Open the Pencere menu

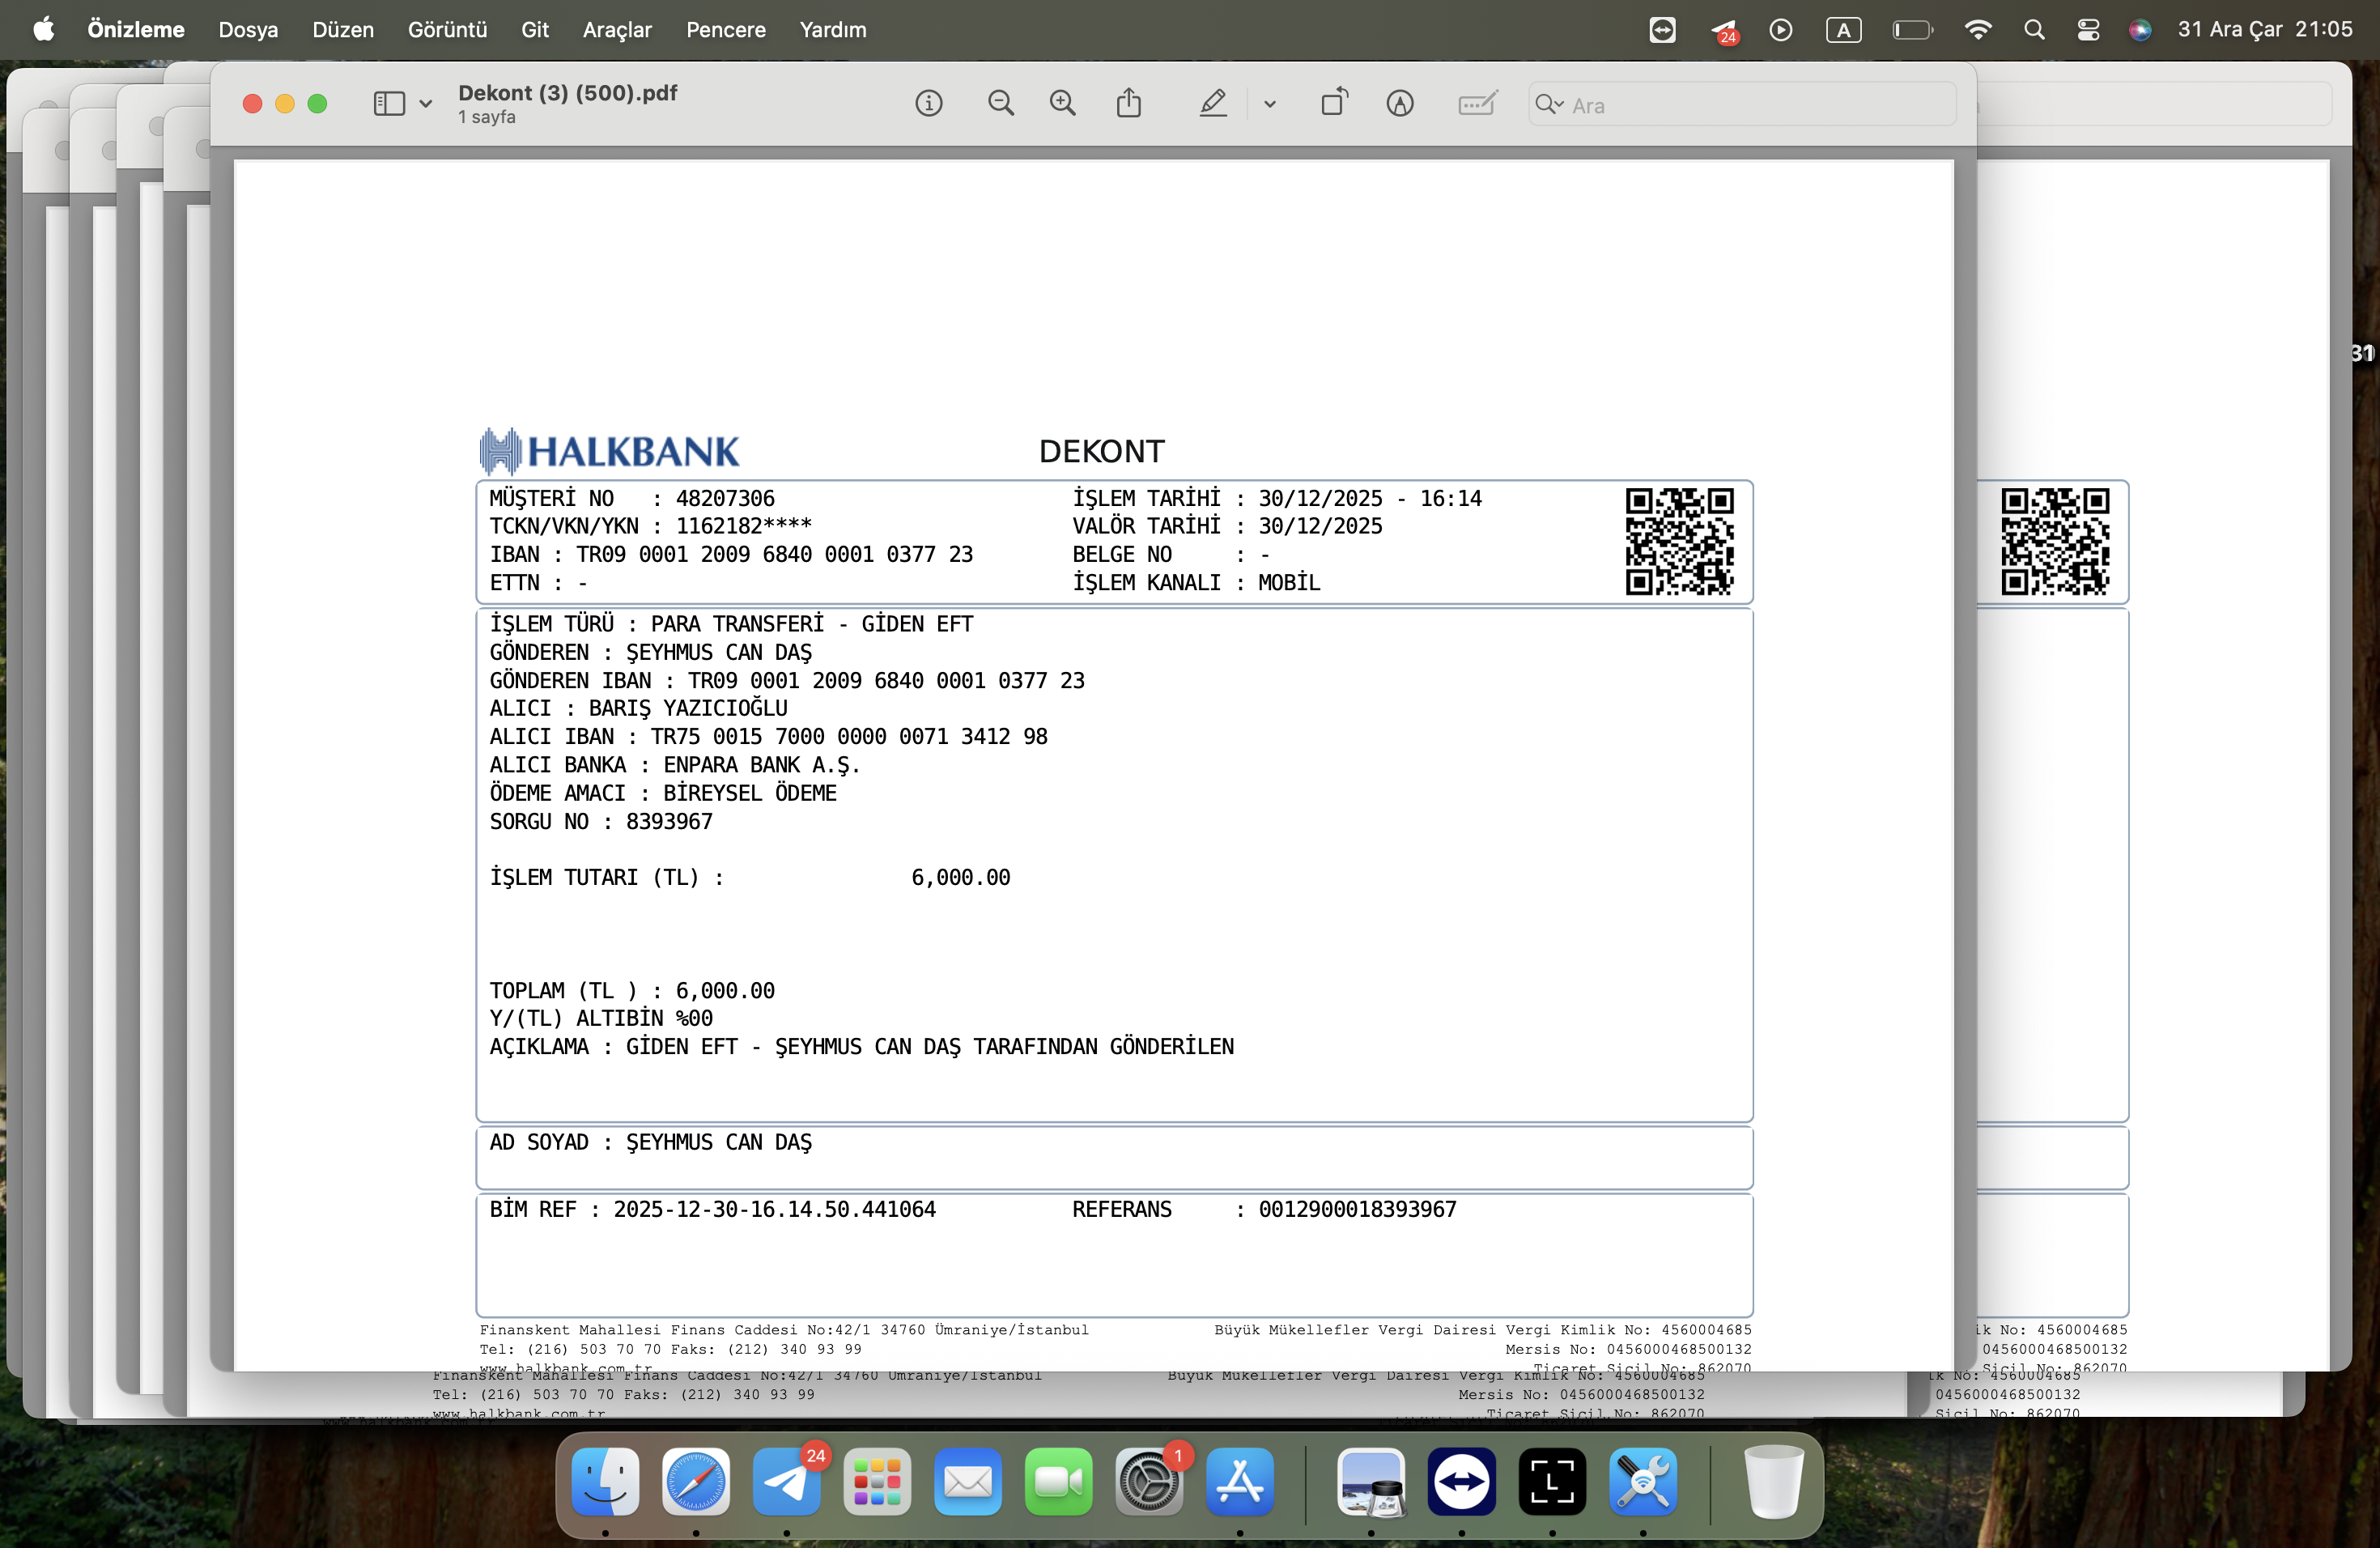(x=726, y=29)
